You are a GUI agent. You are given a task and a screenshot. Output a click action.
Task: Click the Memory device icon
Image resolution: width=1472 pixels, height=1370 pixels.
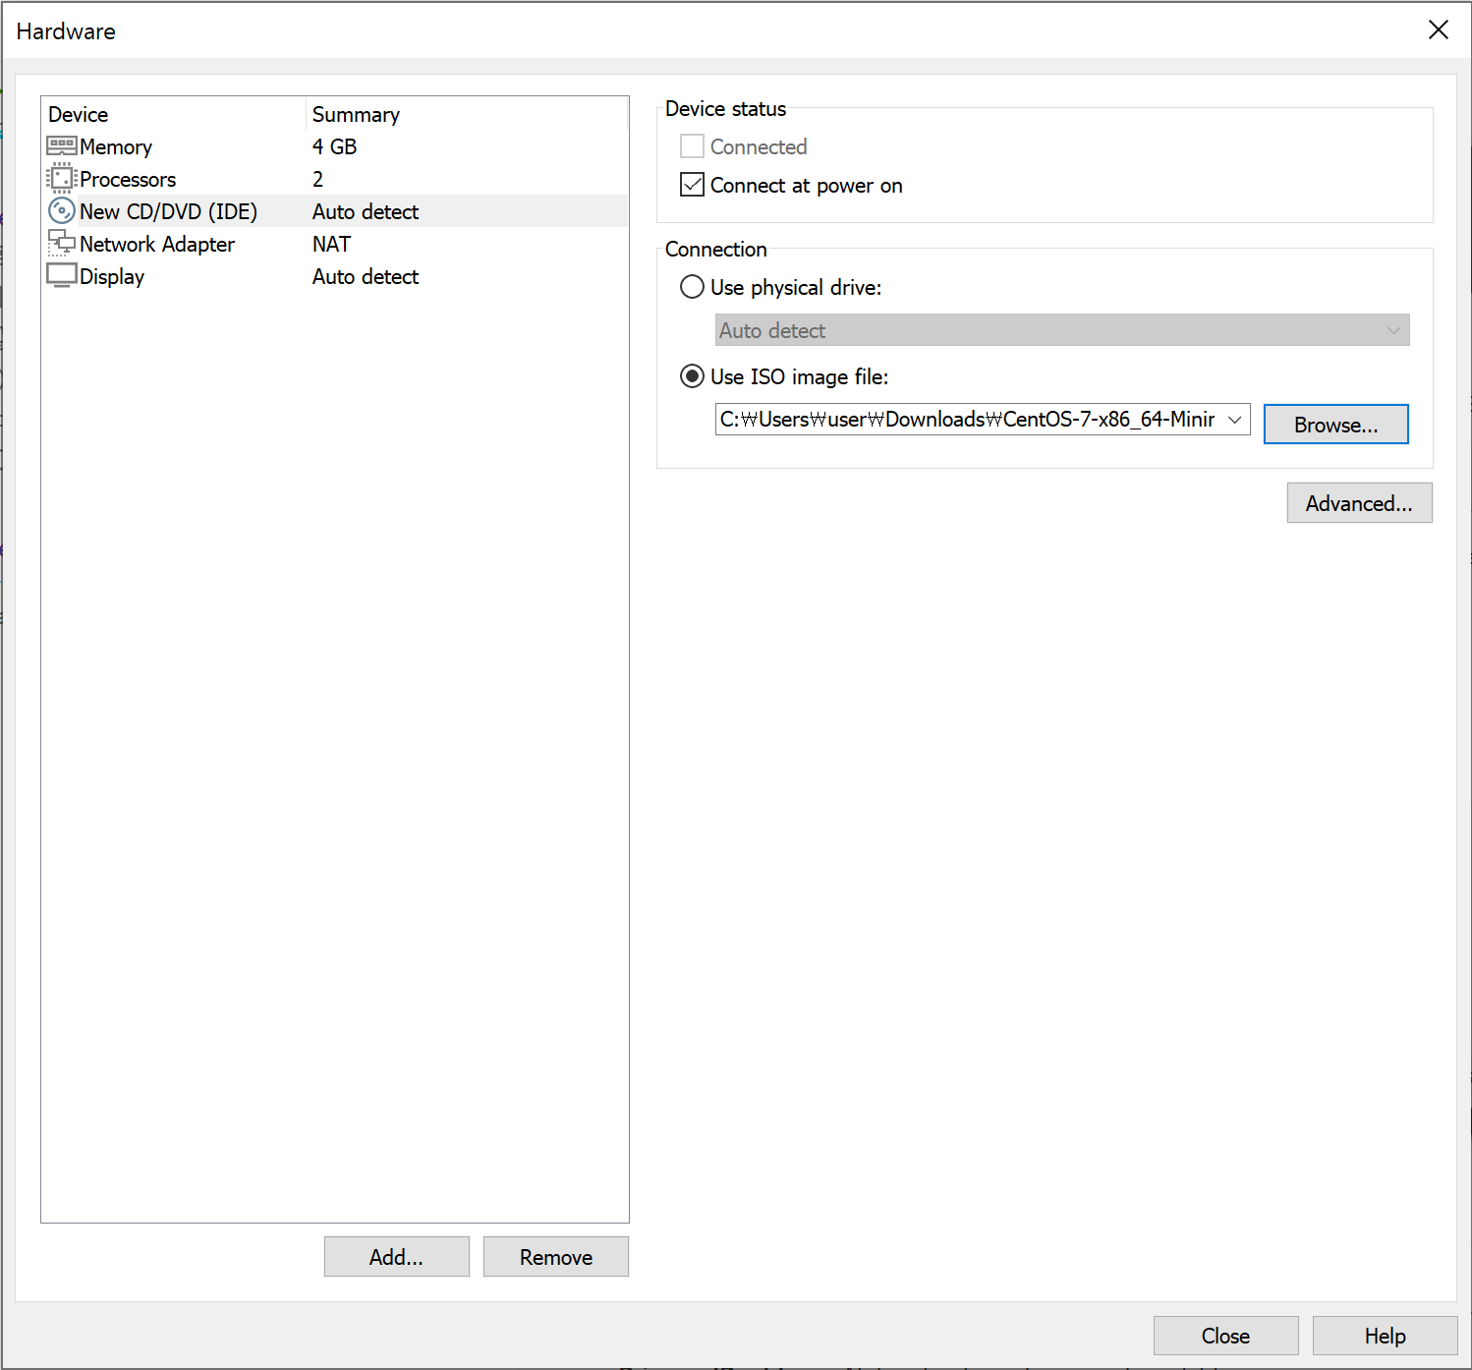tap(62, 146)
